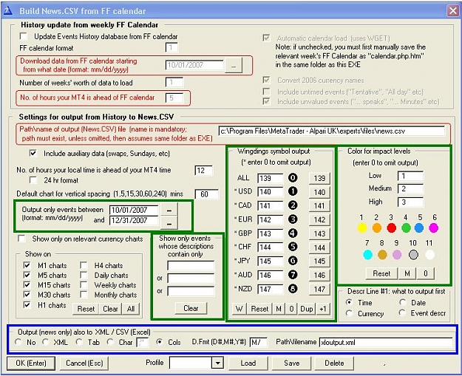462x376 pixels.
Task: Uncheck the M30 charts checkbox
Action: tap(27, 295)
